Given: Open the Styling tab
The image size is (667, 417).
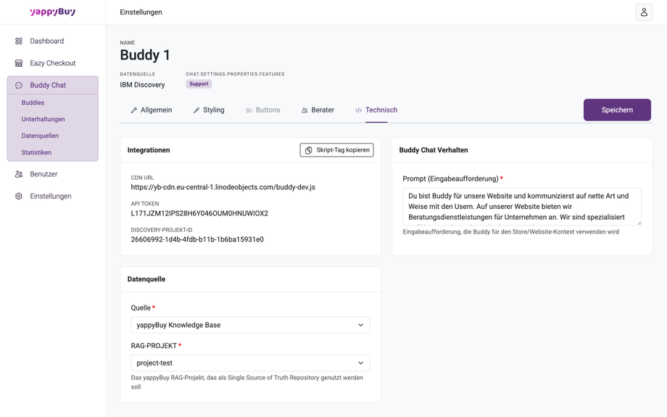Looking at the screenshot, I should (209, 110).
